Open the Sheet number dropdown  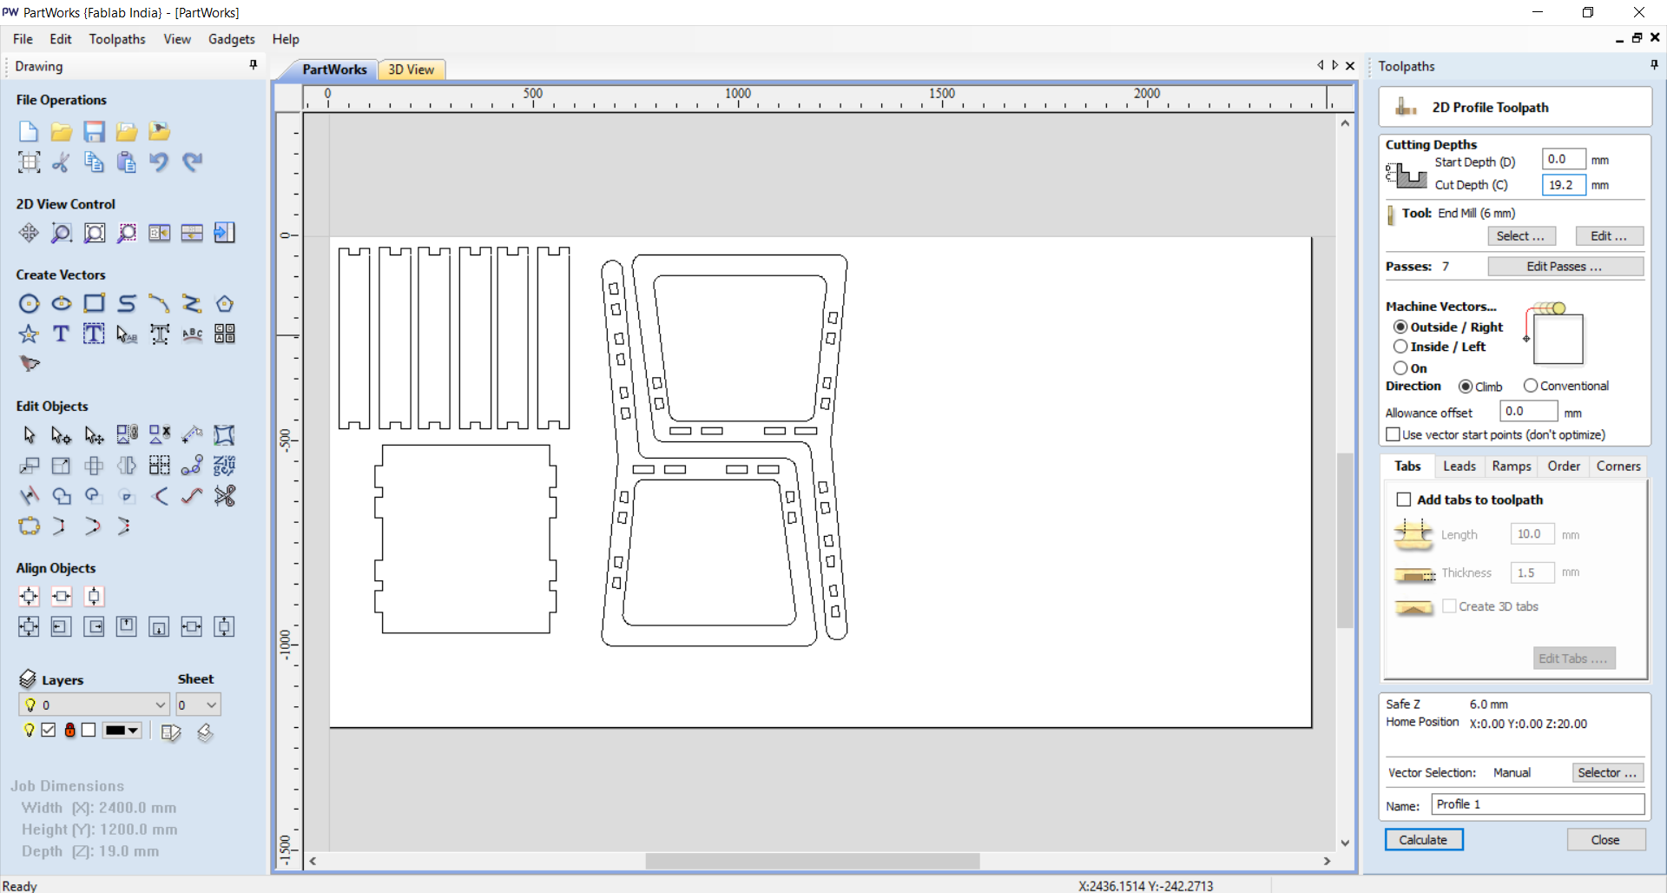(x=198, y=704)
